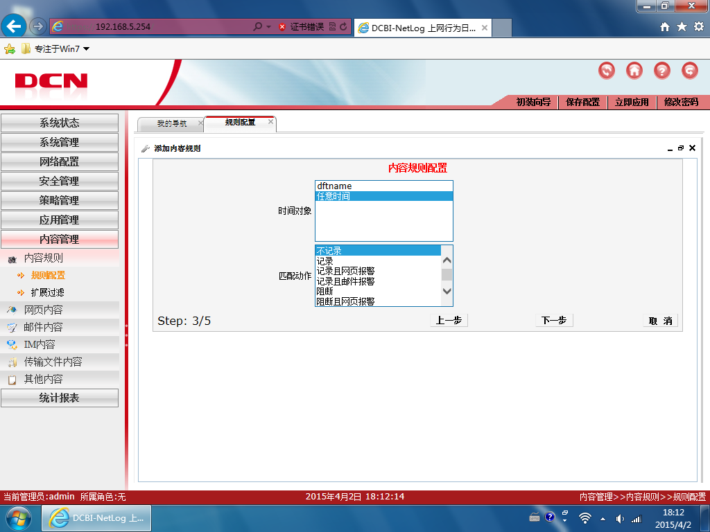The width and height of the screenshot is (710, 532).
Task: Click the 邮件内容 sidebar icon
Action: pos(12,328)
